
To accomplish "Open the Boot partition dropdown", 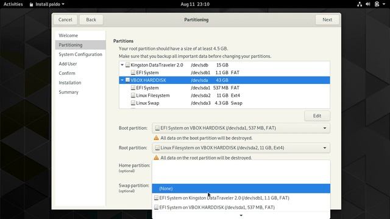I will (x=241, y=128).
